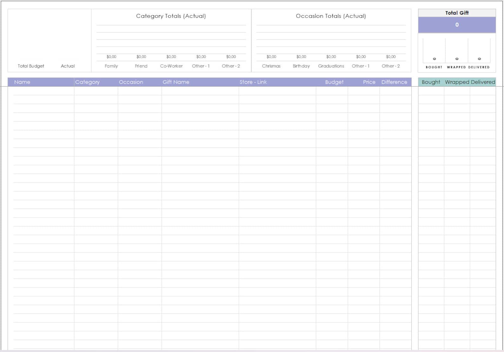Click the Co-Worker category label

(x=171, y=66)
